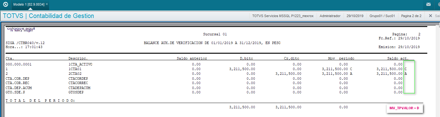Select the CTA.DEP.ACUM account cell
This screenshot has height=117, width=440.
pyautogui.click(x=19, y=88)
